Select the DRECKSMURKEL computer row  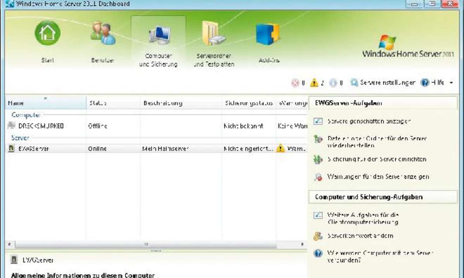pyautogui.click(x=157, y=126)
